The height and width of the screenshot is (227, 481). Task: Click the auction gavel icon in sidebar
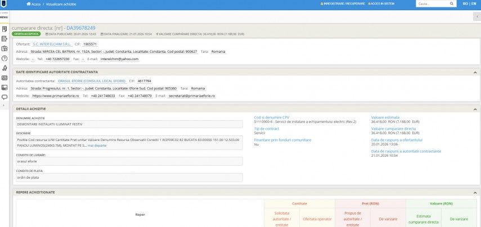(4, 67)
